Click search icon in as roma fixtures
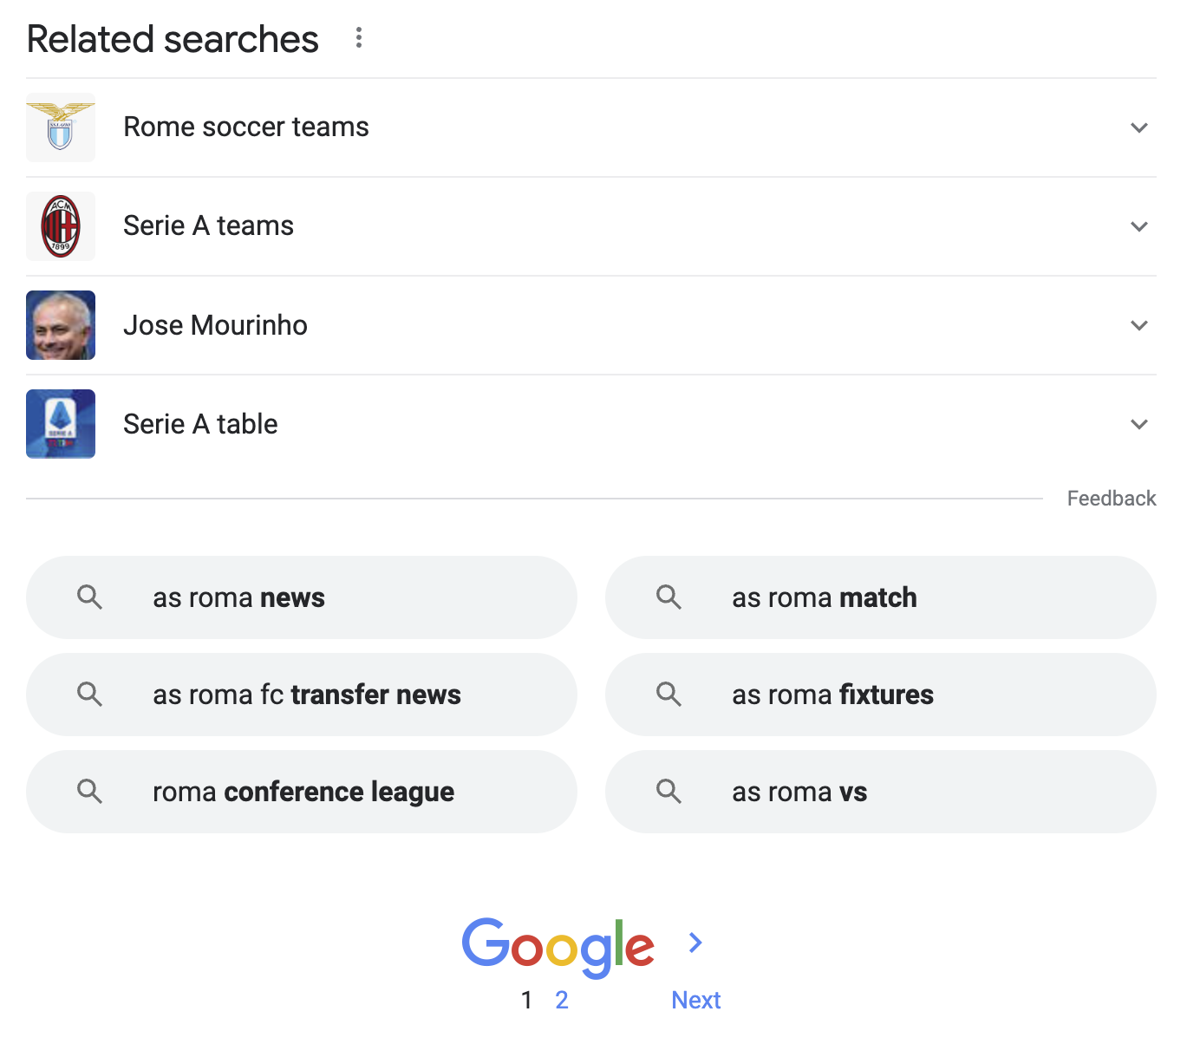 coord(669,695)
